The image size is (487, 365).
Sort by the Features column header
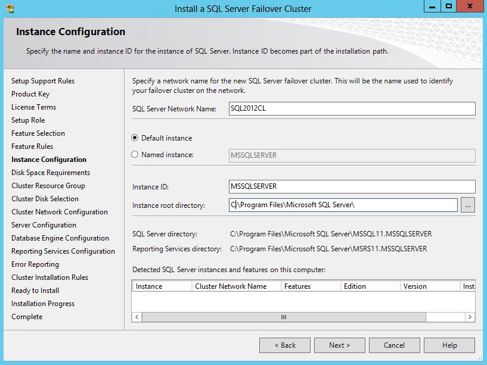pos(311,286)
